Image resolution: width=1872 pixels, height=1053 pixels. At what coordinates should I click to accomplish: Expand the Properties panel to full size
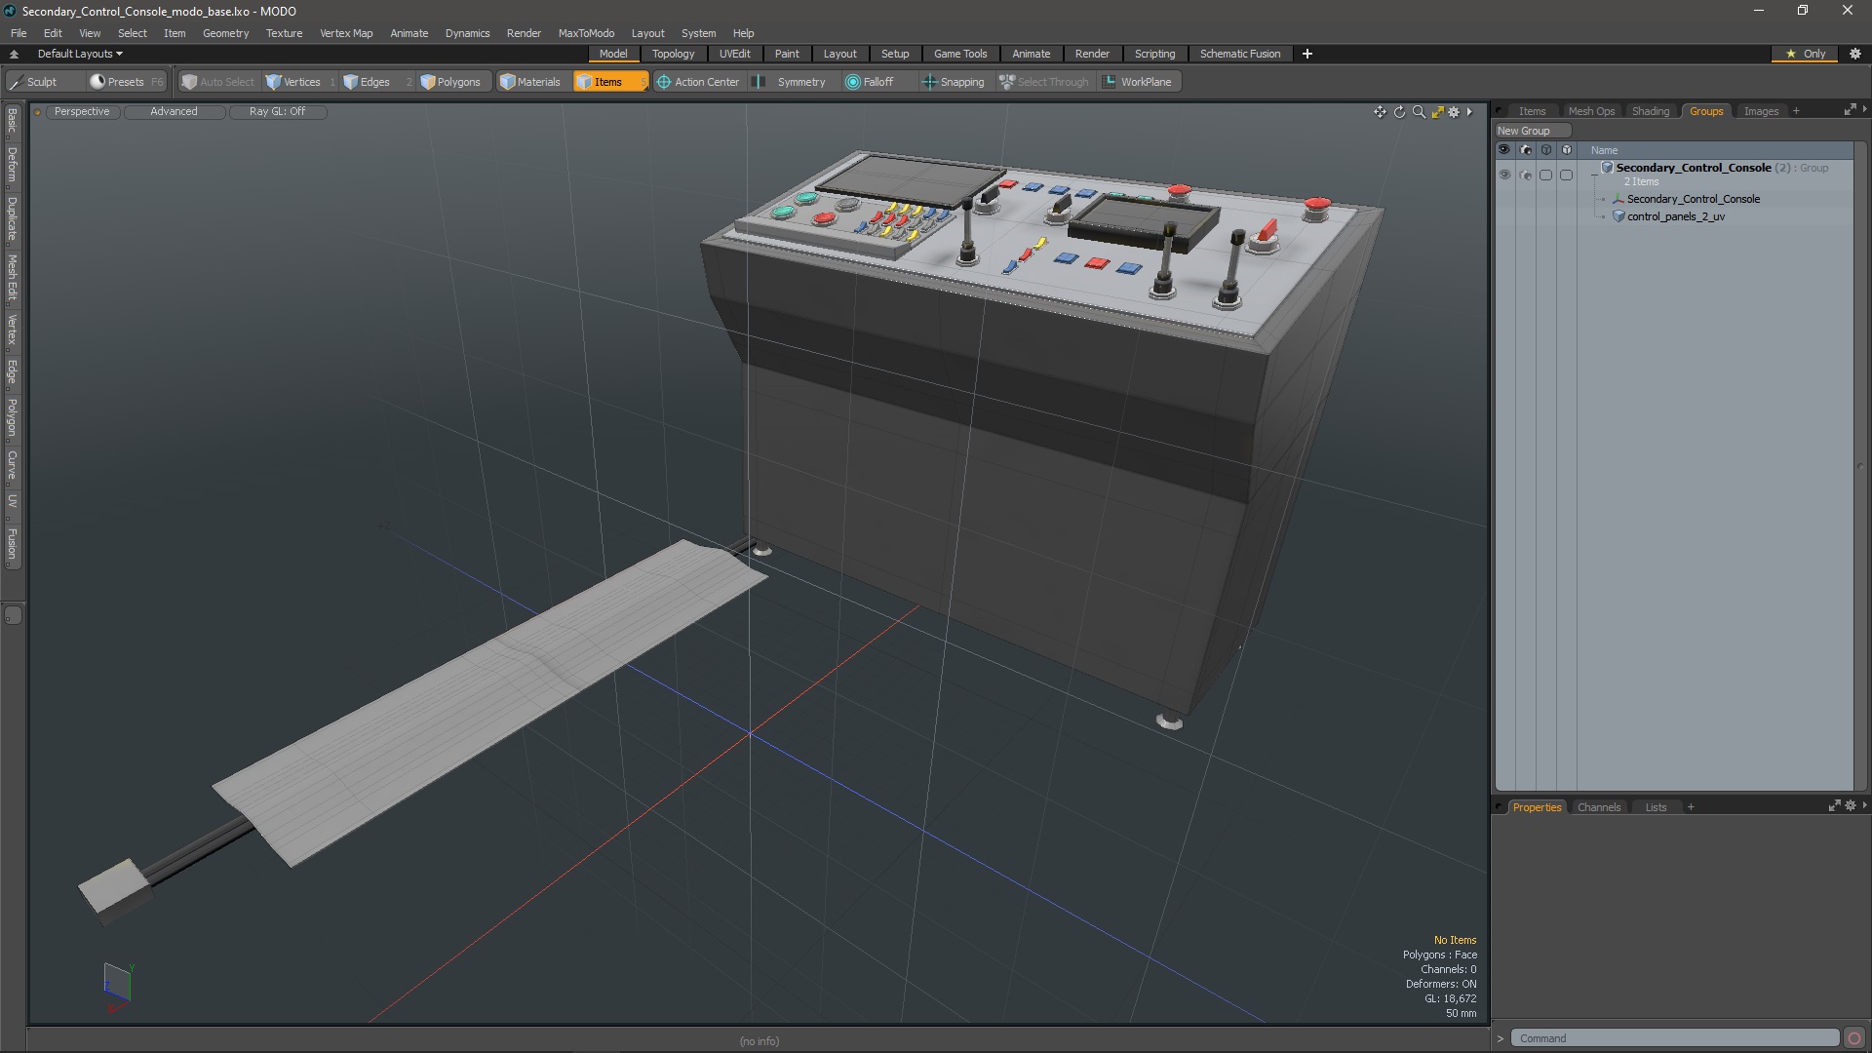pos(1834,806)
